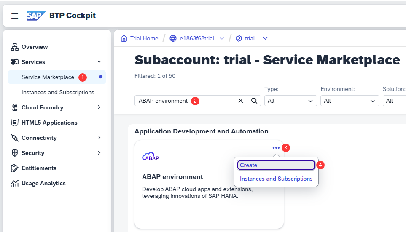Click the Security shield icon

(x=14, y=153)
